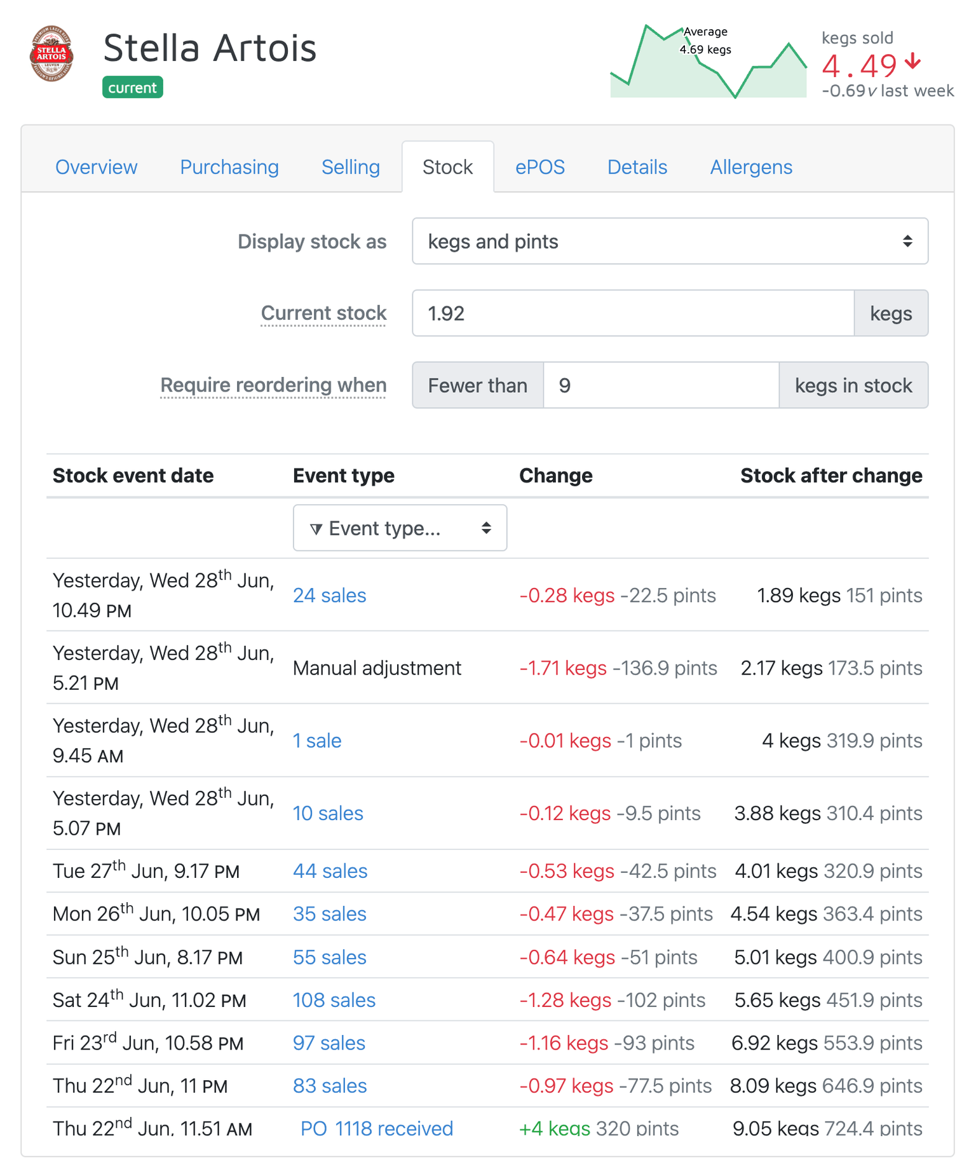Click the 'Sat 24th Jun, 11.02 PM' date
976x1171 pixels.
(x=149, y=999)
